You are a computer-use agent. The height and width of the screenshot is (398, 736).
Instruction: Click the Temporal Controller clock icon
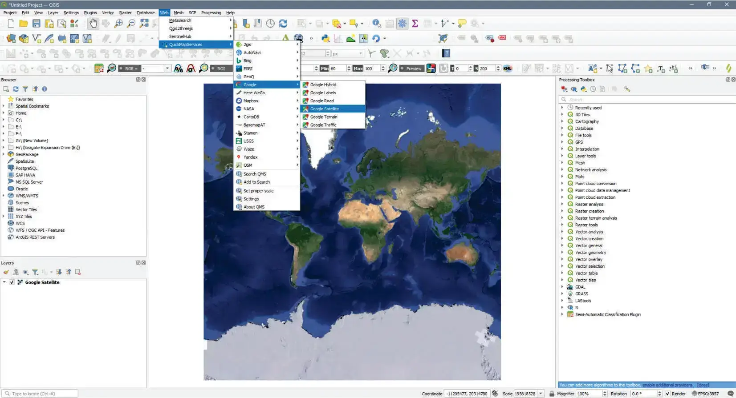[x=270, y=24]
